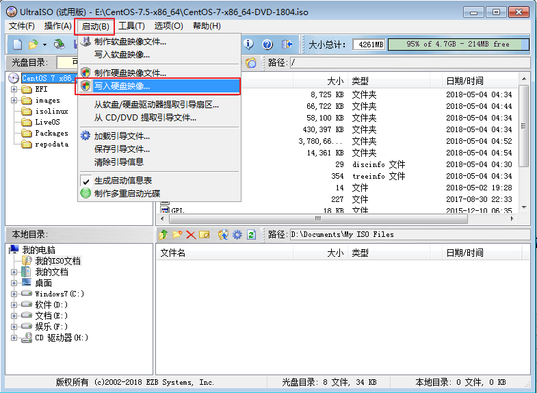
Task: Expand the 桌面 tree node
Action: coord(14,283)
